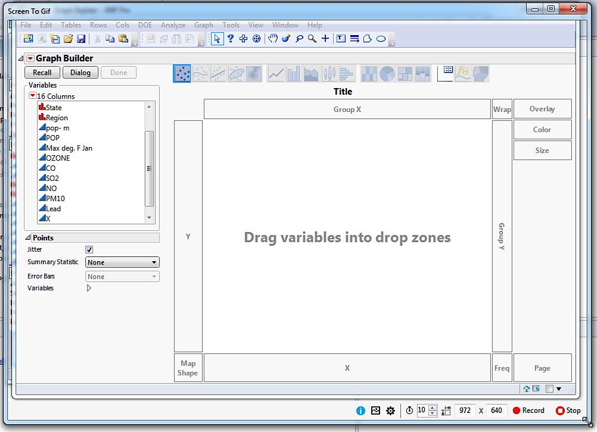Image resolution: width=597 pixels, height=432 pixels.
Task: Choose the Heatmap element icon
Action: tap(369, 73)
